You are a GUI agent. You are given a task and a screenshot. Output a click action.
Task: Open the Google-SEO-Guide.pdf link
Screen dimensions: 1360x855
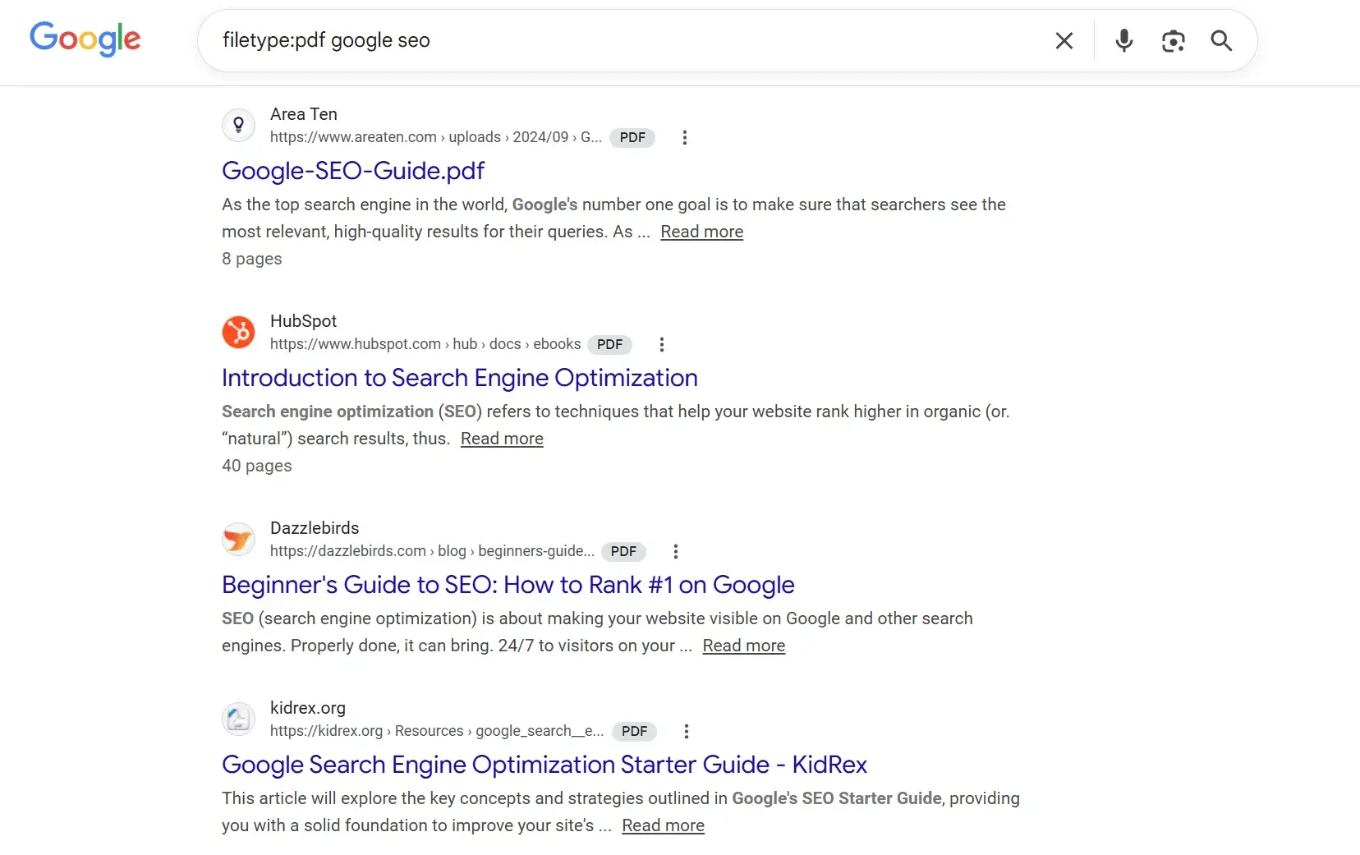pyautogui.click(x=352, y=171)
